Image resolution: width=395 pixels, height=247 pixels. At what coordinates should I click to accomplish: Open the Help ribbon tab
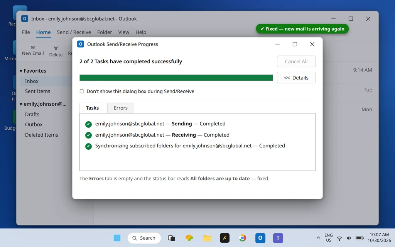tap(141, 32)
